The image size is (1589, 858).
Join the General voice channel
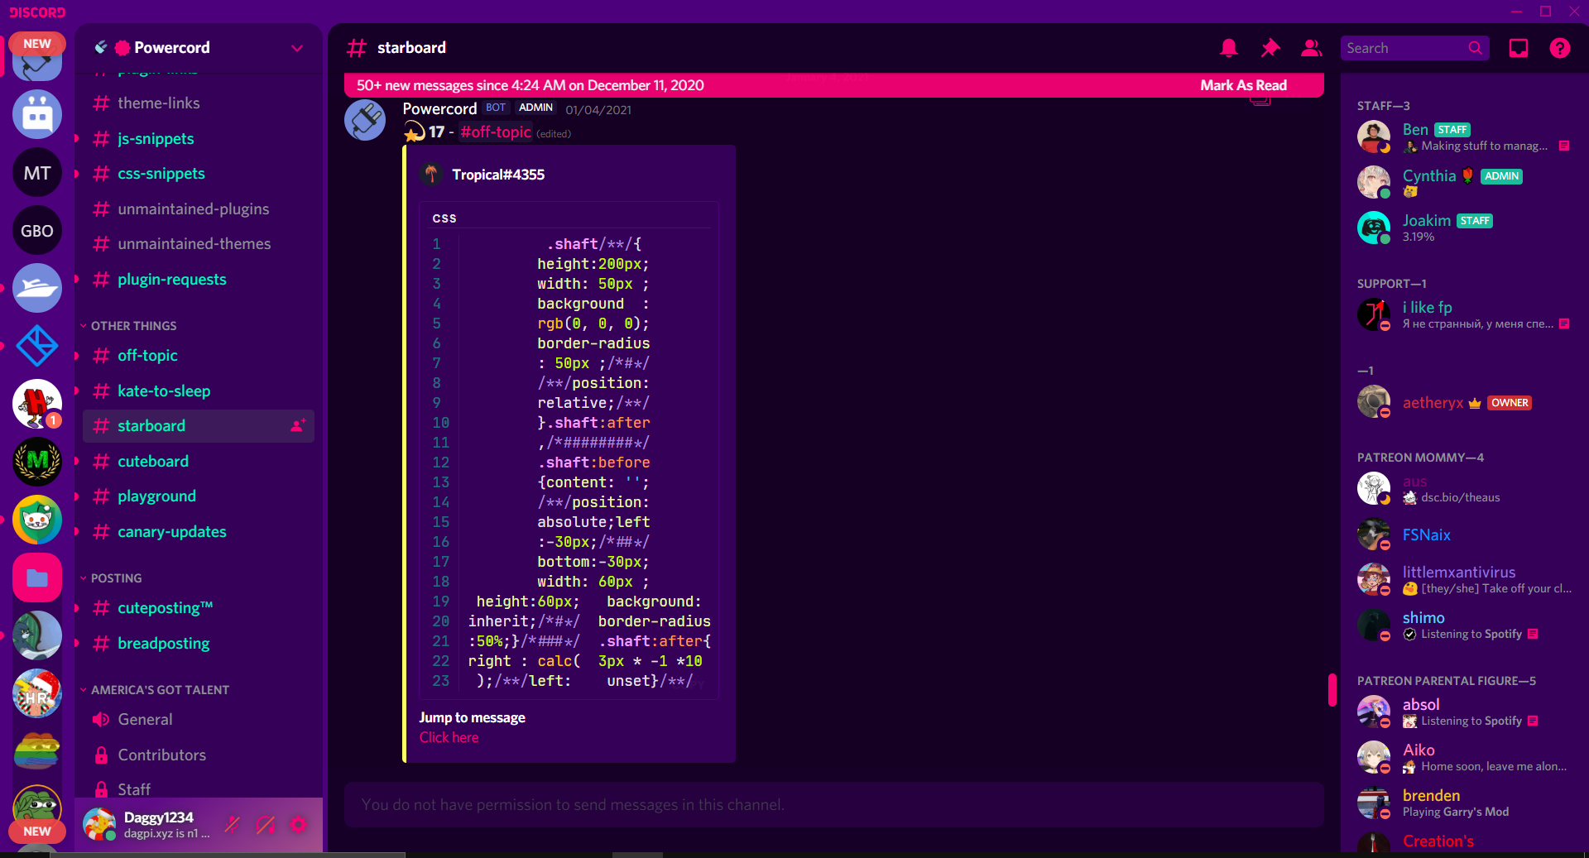(x=199, y=720)
